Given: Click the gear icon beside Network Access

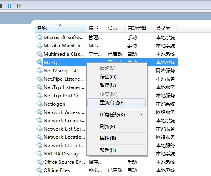Looking at the screenshot, I should 39,112.
